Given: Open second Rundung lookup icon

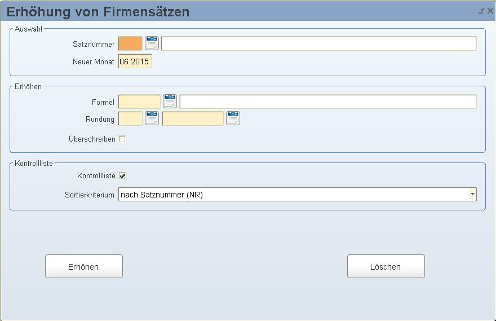Looking at the screenshot, I should coord(233,118).
